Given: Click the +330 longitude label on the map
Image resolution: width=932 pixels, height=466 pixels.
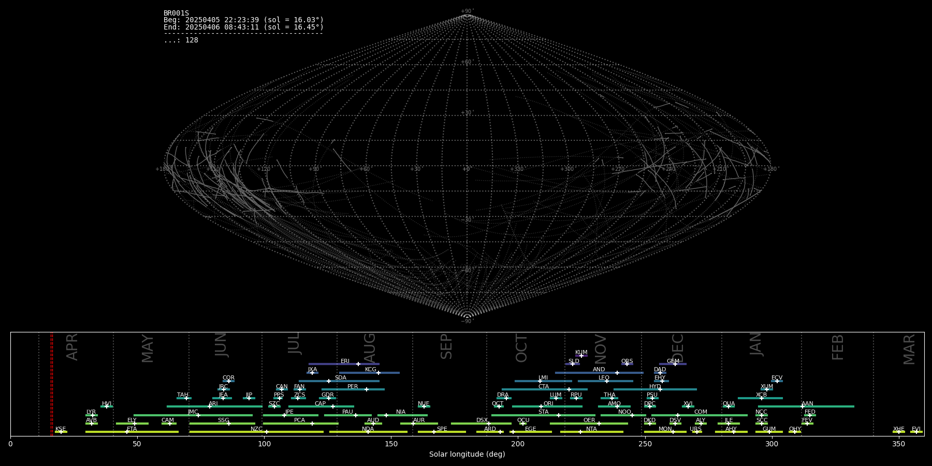Looking at the screenshot, I should [x=517, y=169].
